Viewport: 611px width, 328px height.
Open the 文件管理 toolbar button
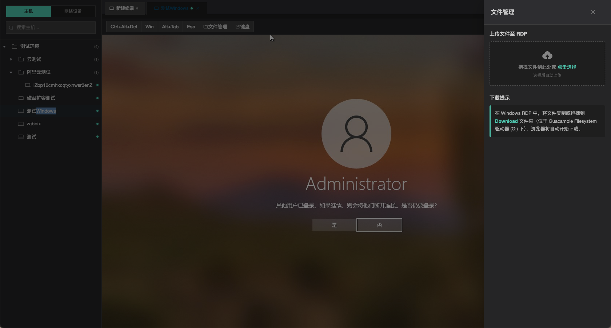[215, 27]
